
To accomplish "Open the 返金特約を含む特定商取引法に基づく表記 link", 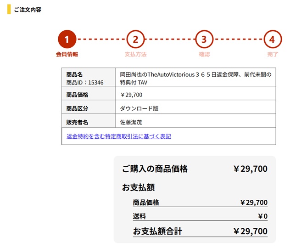I will 118,136.
